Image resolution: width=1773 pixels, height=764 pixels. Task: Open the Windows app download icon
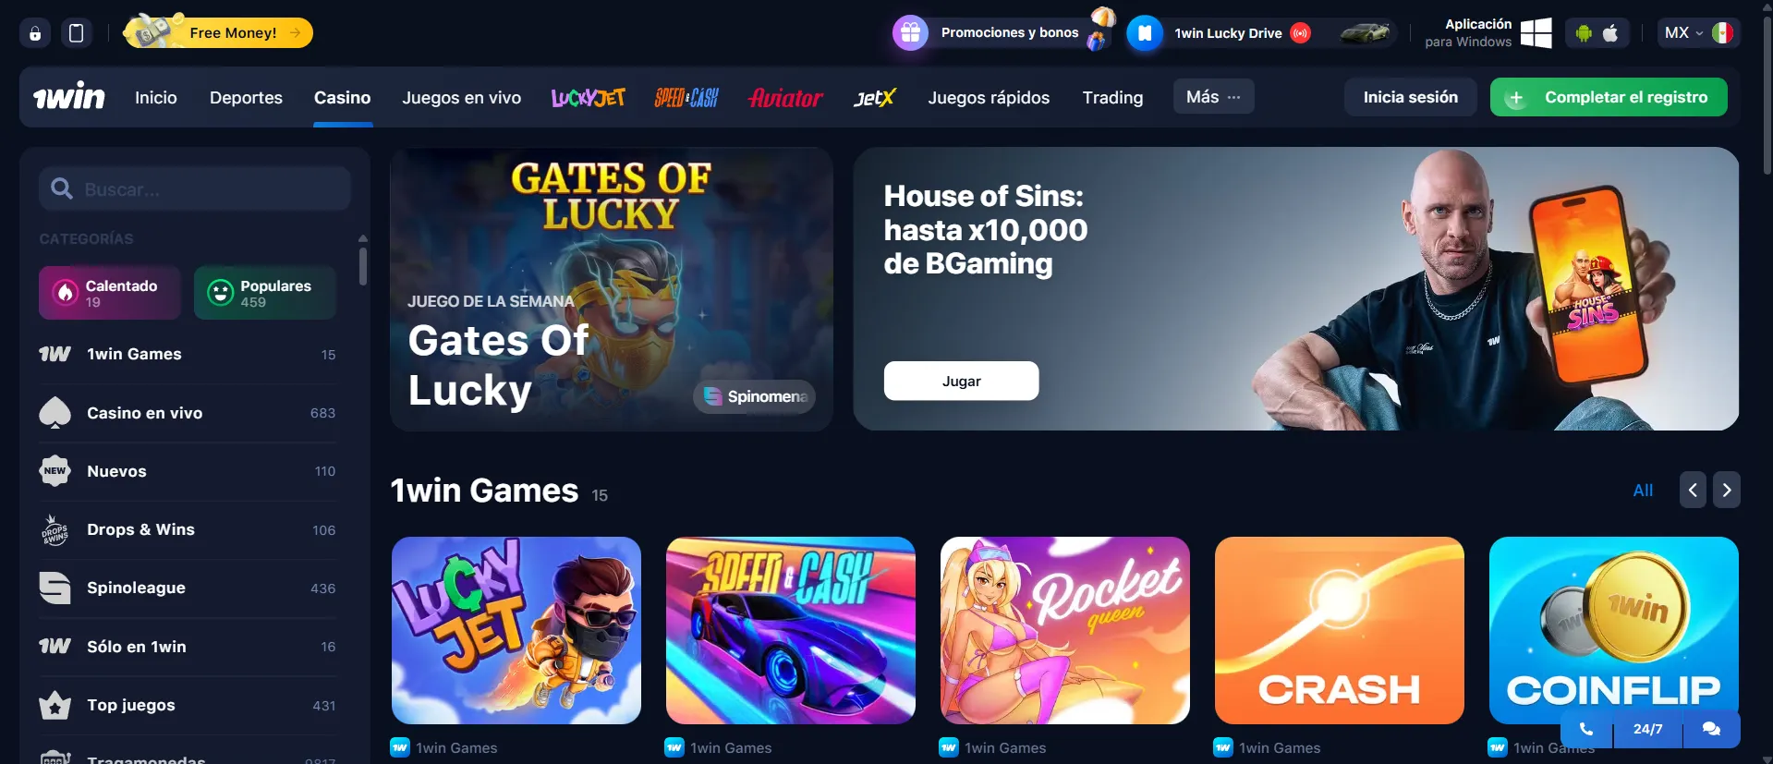[1536, 33]
